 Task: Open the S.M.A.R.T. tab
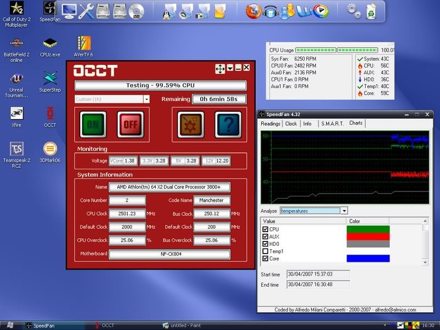point(332,124)
